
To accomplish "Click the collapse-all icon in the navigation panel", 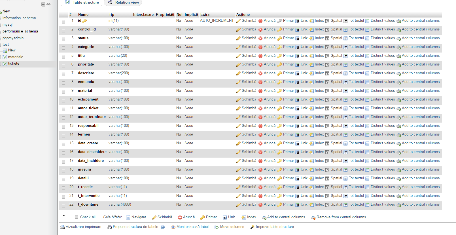I will pyautogui.click(x=43, y=4).
